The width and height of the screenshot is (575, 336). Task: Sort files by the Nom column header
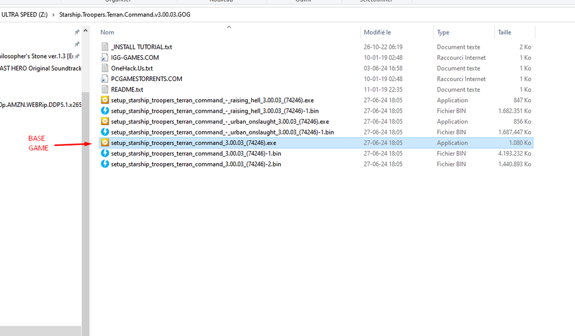pyautogui.click(x=108, y=32)
